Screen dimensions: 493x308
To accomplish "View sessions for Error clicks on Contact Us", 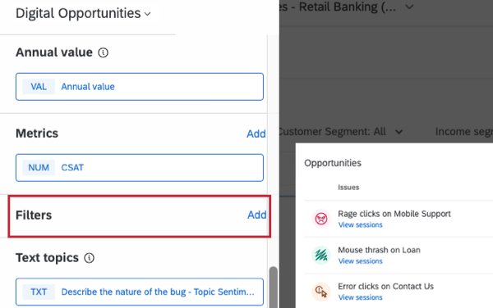I will pos(361,297).
